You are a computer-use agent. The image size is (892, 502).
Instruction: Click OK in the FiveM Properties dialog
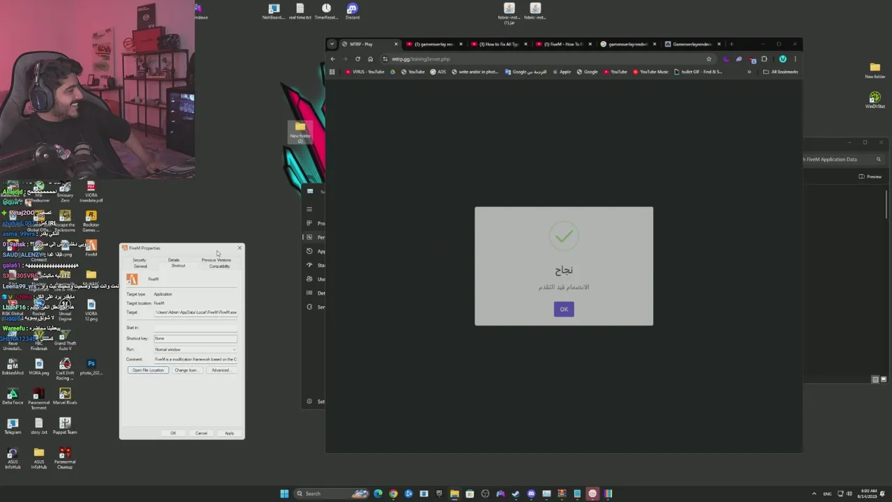tap(174, 433)
